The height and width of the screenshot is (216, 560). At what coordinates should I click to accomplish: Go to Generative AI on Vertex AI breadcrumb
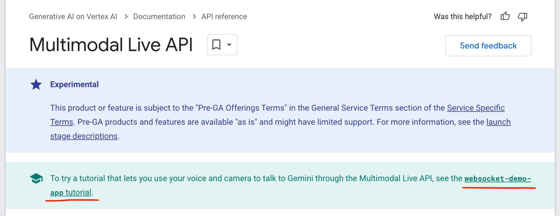(73, 16)
